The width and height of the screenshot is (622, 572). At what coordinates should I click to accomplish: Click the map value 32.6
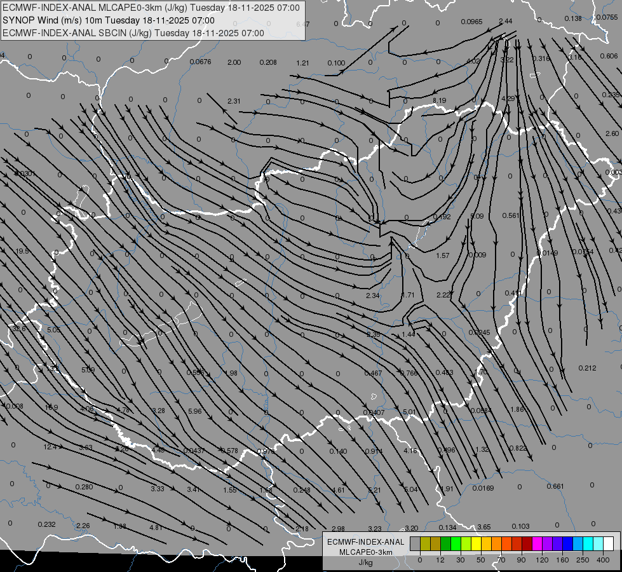coord(19,329)
